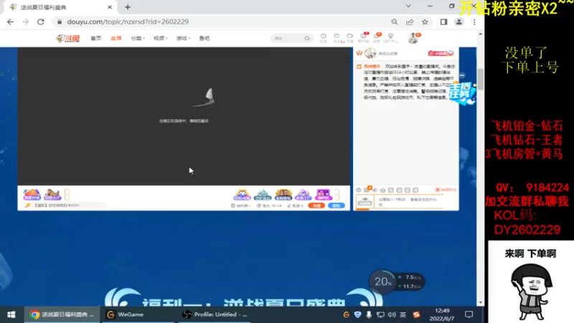Click the first gift icon below the player
The image size is (574, 323).
(32, 194)
